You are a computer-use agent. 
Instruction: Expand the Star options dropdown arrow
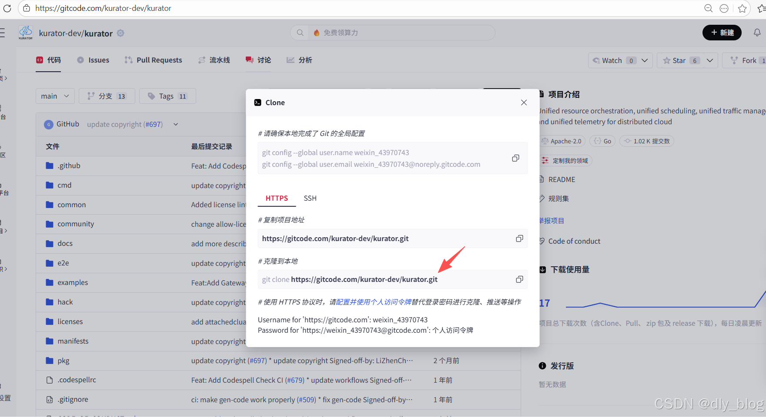coord(710,60)
